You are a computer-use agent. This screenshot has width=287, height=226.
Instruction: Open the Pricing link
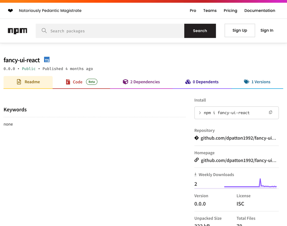230,11
